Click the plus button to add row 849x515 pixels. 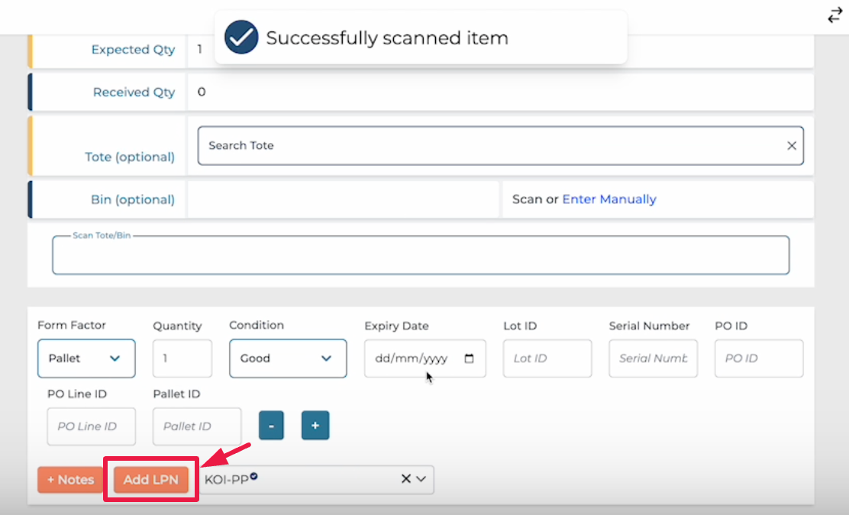[x=315, y=426]
